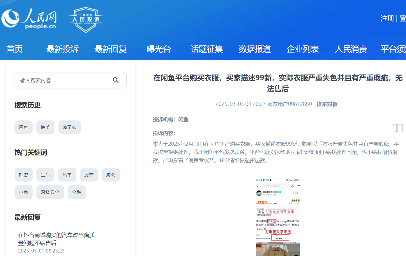
Task: Open the complaint screenshot thumbnail
Action: point(278,217)
